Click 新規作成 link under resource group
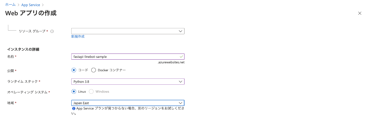The width and height of the screenshot is (369, 122). tap(78, 36)
